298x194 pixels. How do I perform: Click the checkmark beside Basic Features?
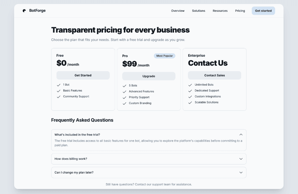tap(58, 91)
